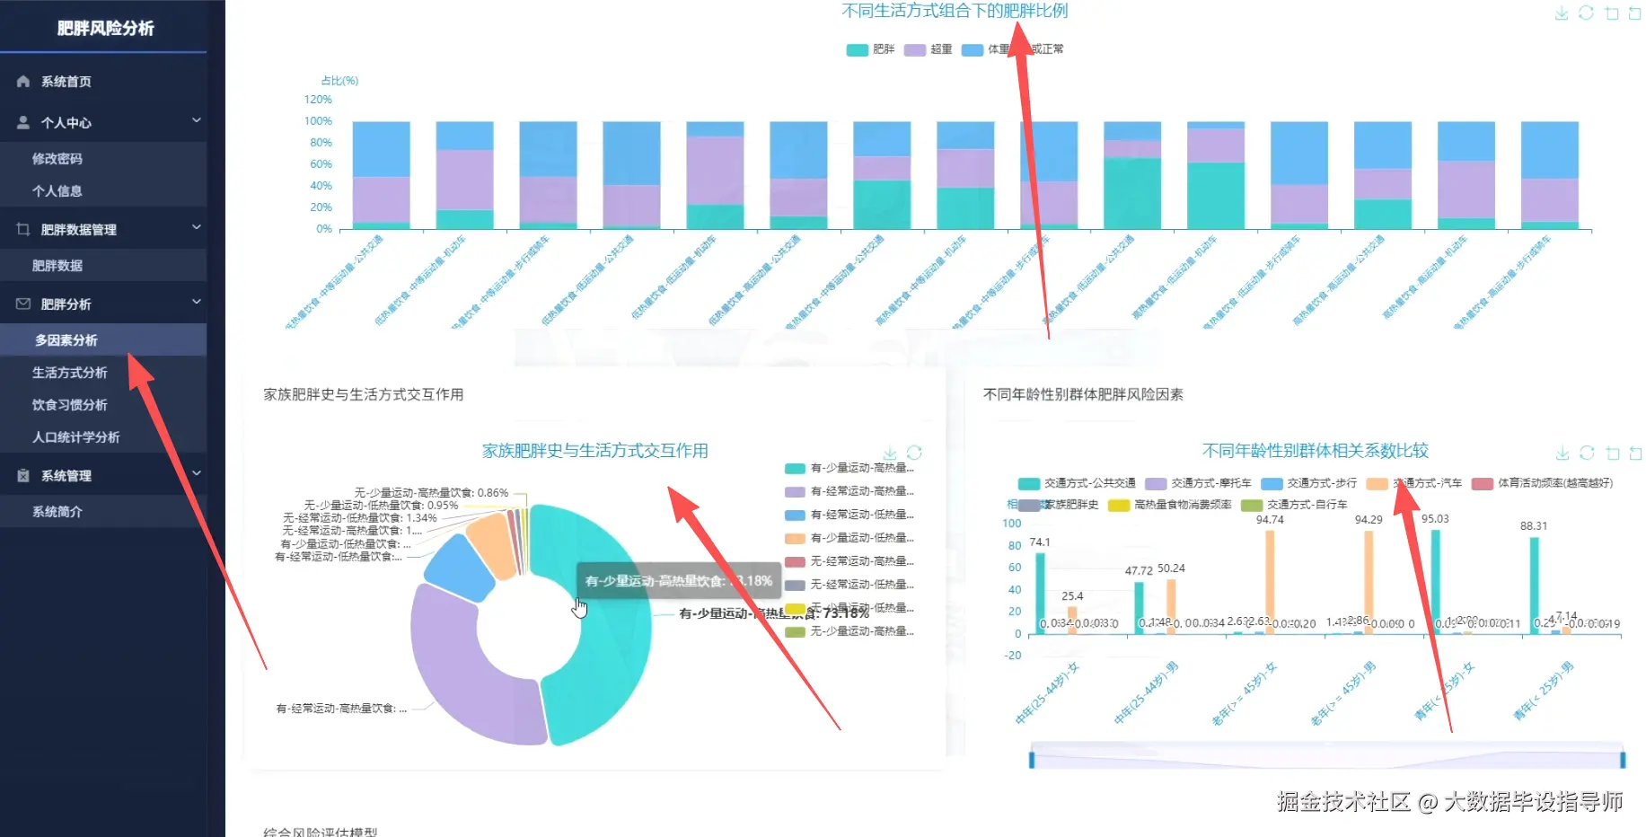Click the 不同年龄性别群体相关系数比较 chart title

[x=1315, y=451]
